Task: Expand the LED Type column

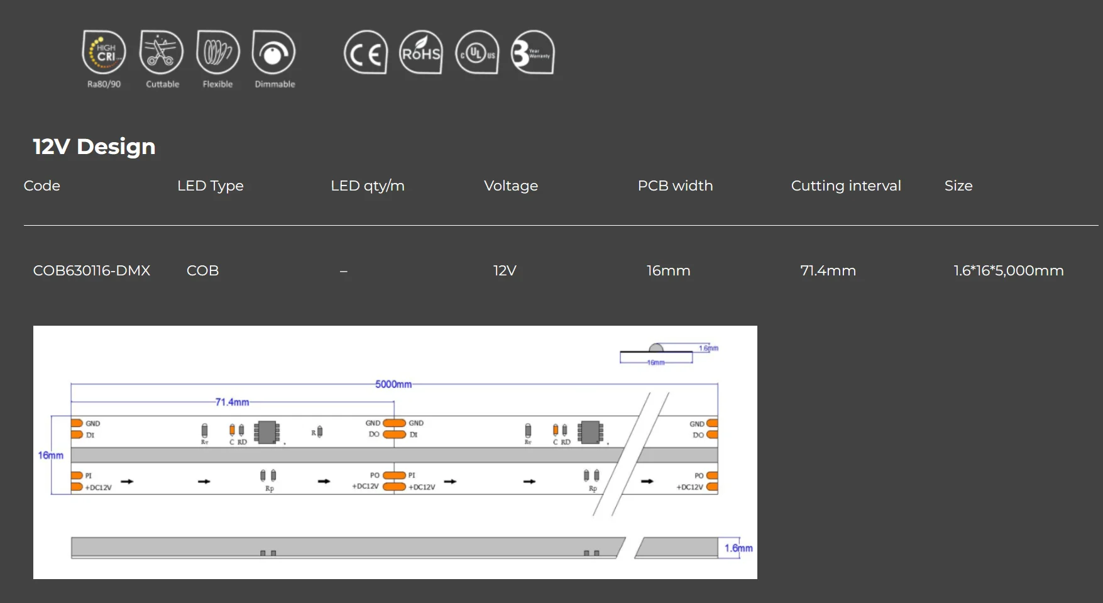Action: [211, 185]
